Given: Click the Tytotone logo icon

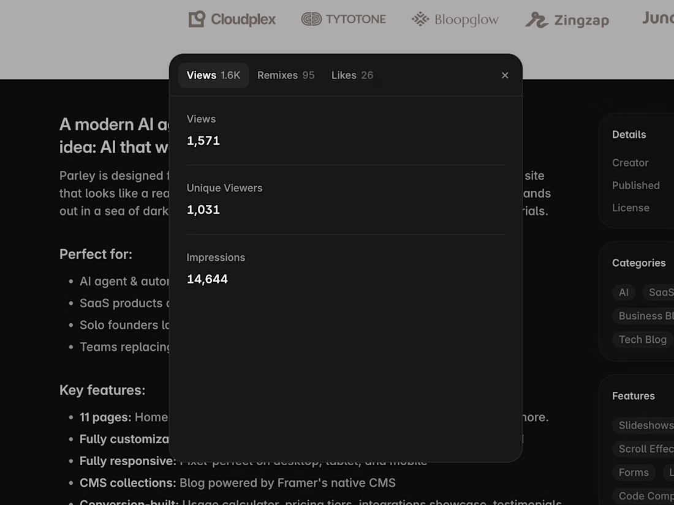Looking at the screenshot, I should pyautogui.click(x=311, y=19).
